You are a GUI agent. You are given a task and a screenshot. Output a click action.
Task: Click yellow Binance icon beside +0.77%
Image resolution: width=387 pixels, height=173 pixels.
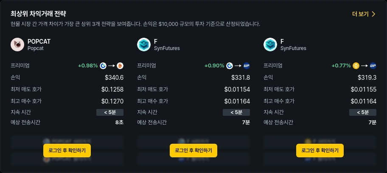coord(356,66)
